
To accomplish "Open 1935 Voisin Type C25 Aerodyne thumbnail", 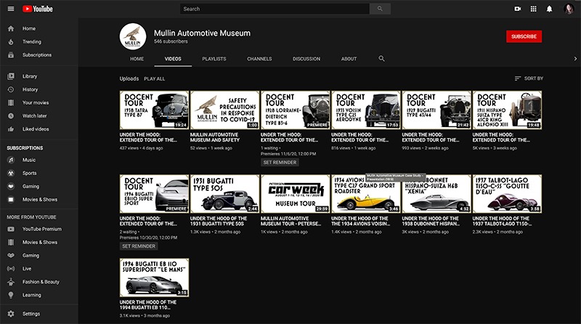I will (366, 110).
